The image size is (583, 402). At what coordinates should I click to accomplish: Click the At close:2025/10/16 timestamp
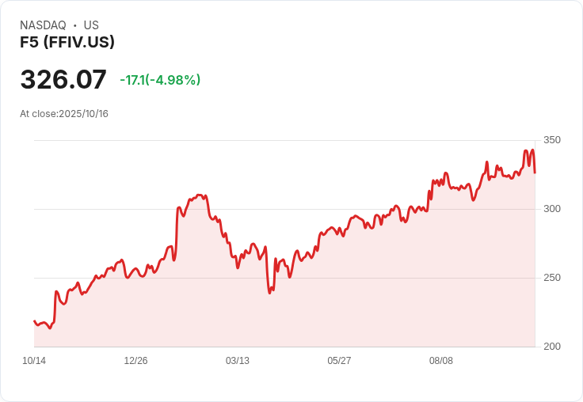64,114
